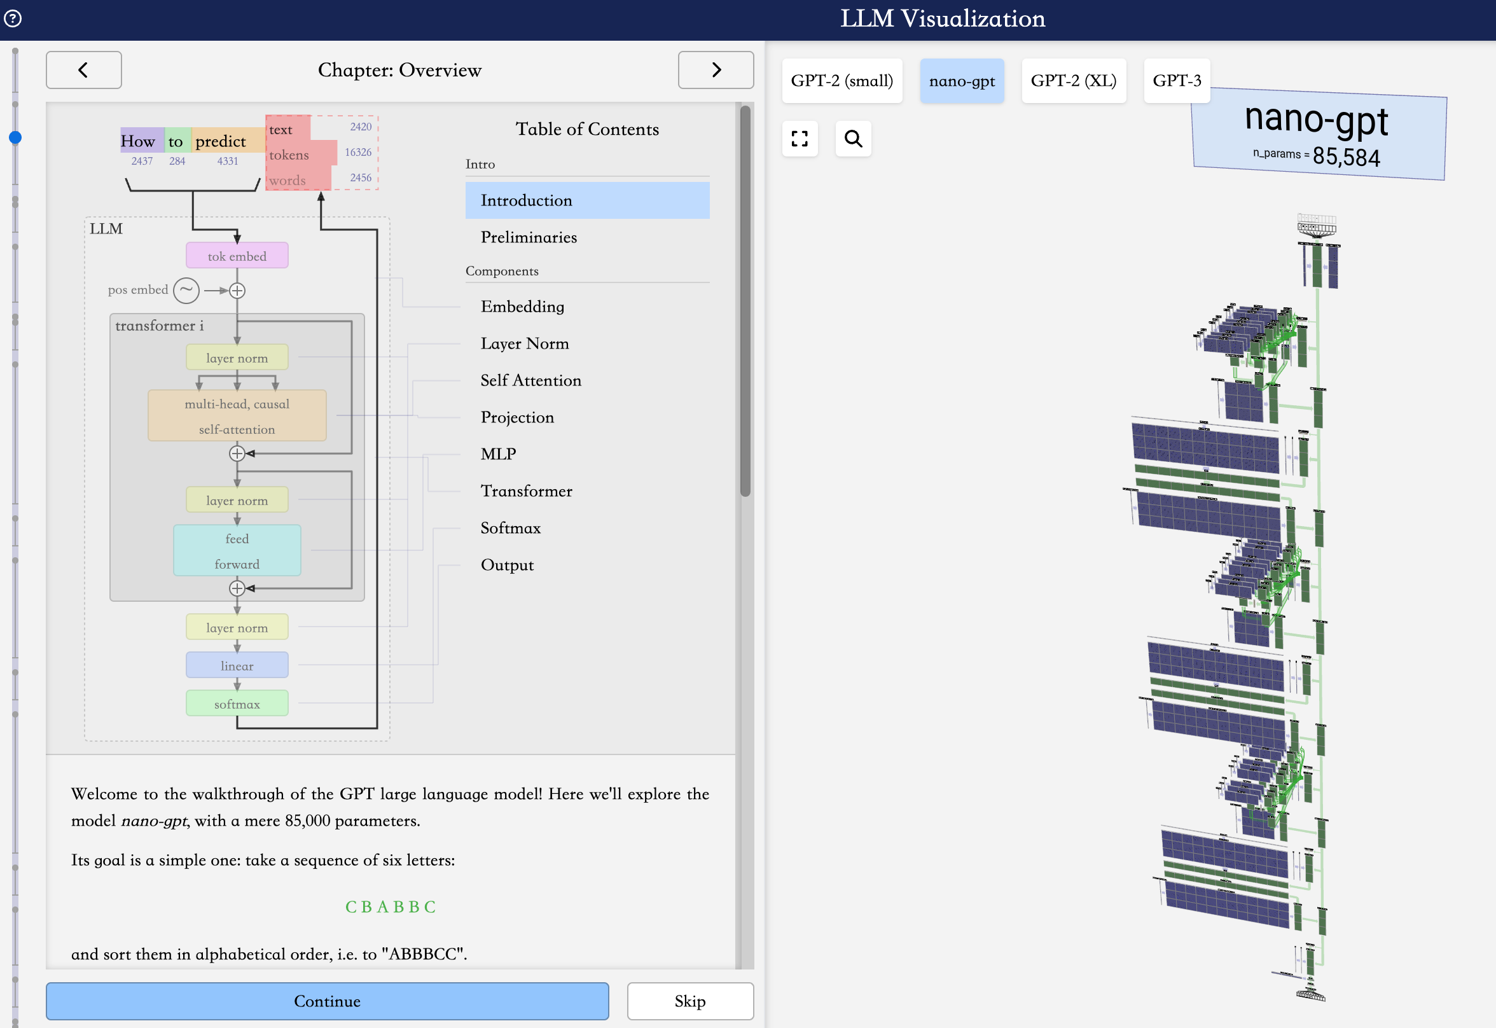The image size is (1496, 1028).
Task: Select the GPT-3 model
Action: pyautogui.click(x=1176, y=81)
